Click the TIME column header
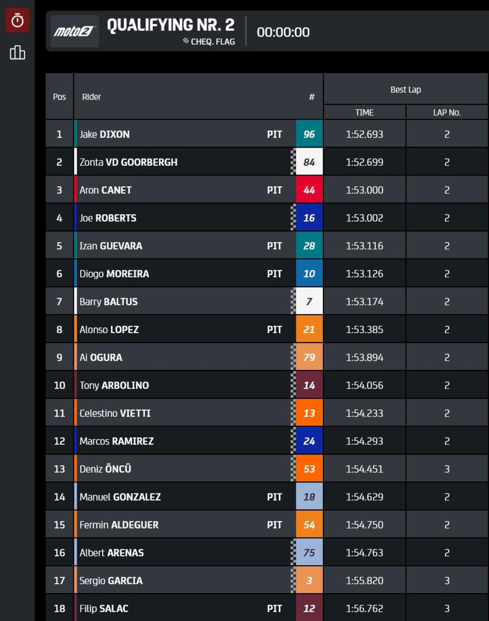The height and width of the screenshot is (621, 489). pos(364,113)
